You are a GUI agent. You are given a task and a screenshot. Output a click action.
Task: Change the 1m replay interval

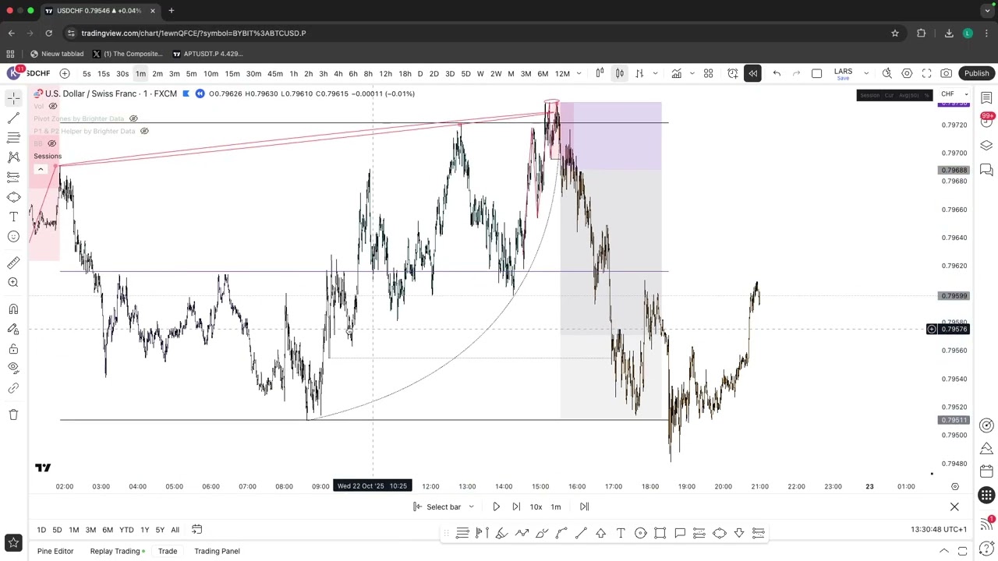pos(556,506)
